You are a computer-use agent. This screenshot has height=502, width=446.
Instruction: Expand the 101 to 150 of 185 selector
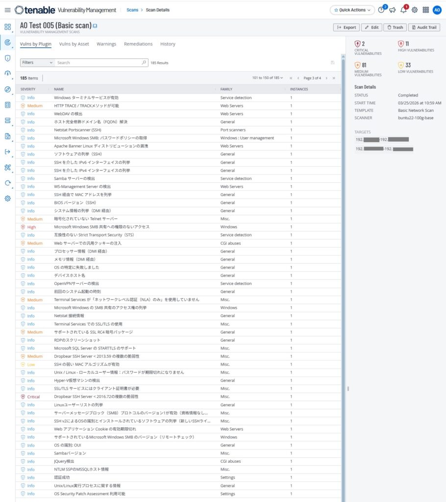267,78
